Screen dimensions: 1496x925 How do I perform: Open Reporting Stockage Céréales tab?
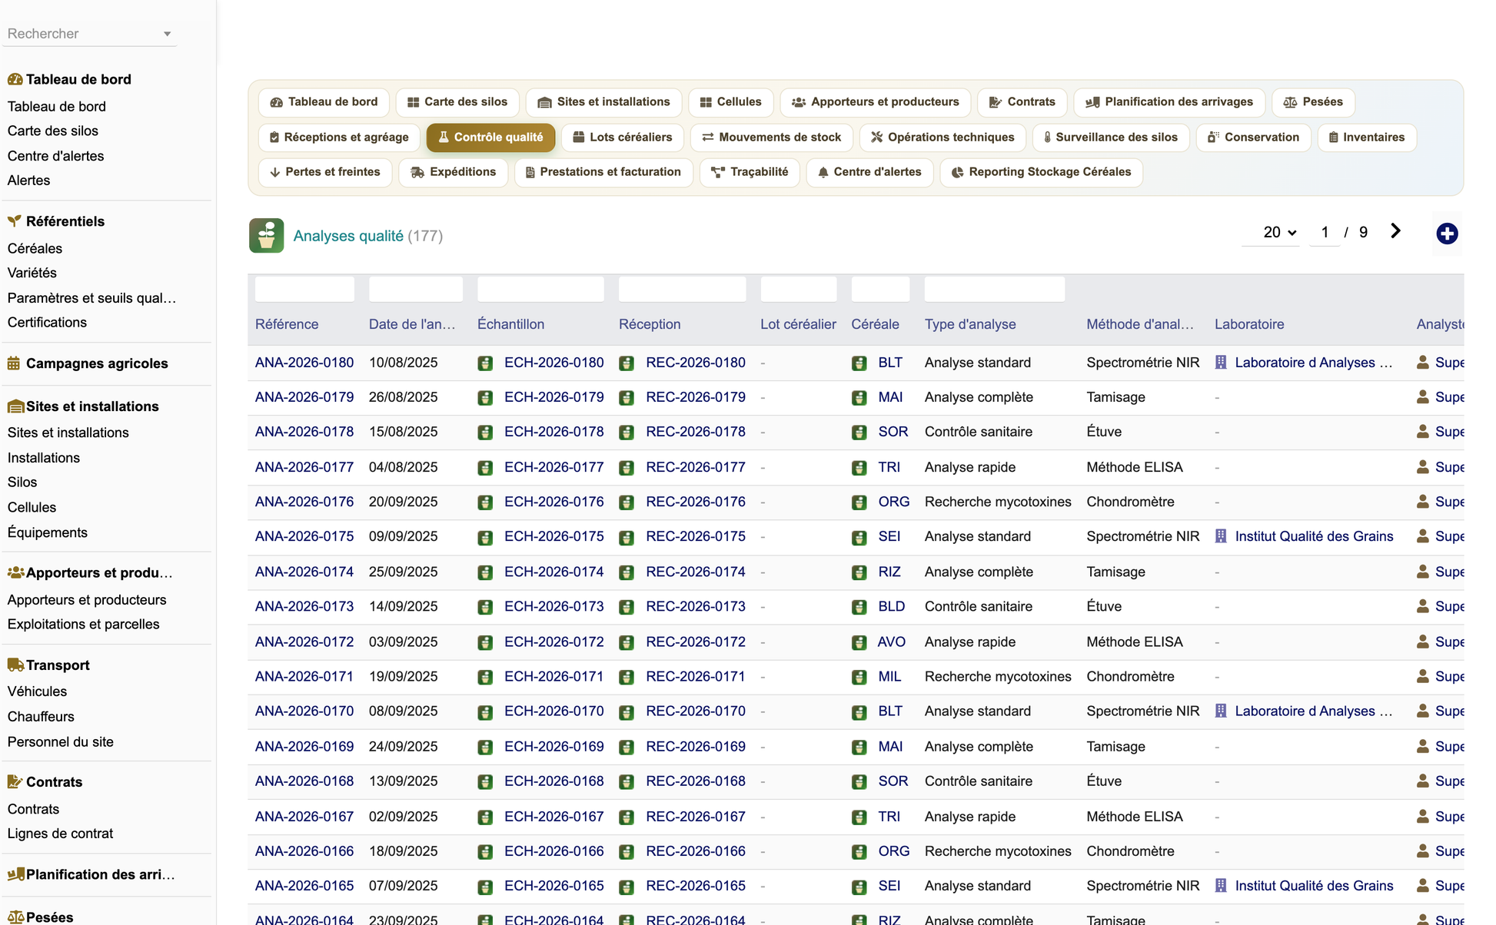tap(1041, 172)
